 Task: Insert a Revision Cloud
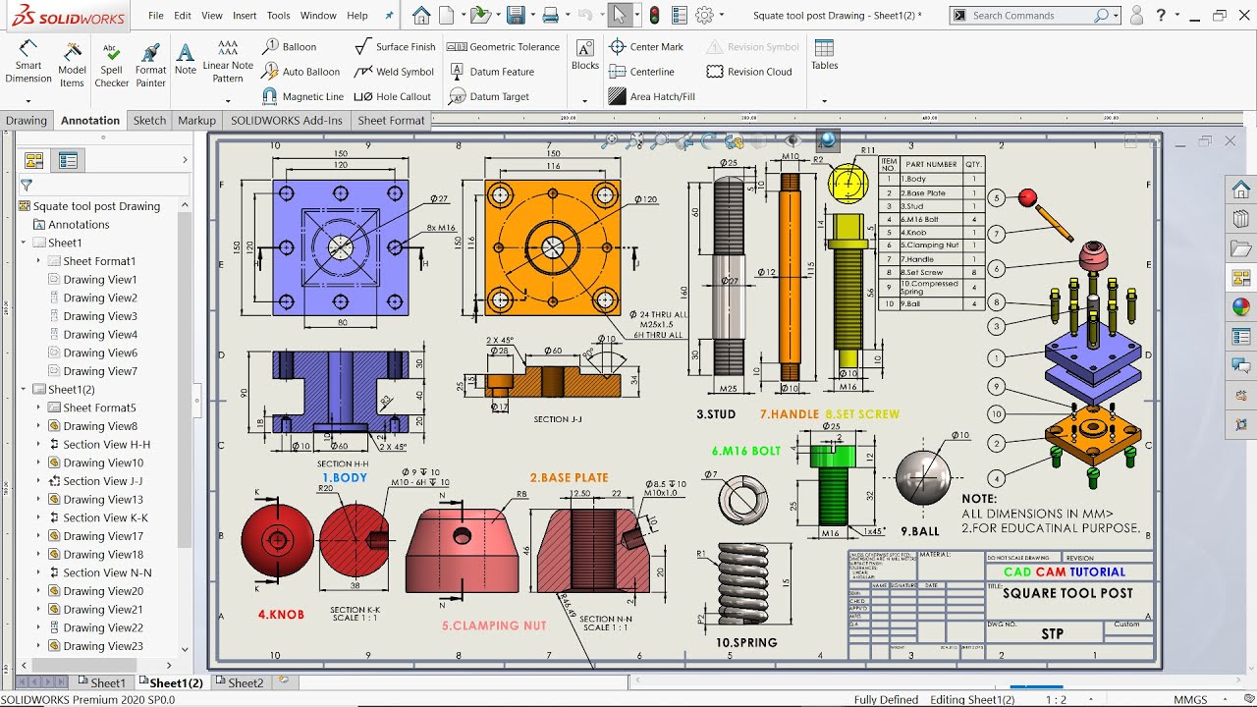(749, 72)
